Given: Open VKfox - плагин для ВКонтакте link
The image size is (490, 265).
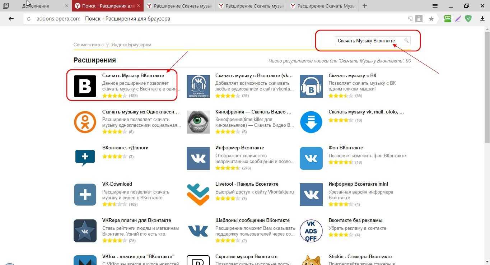Looking at the screenshot, I should coord(138,256).
